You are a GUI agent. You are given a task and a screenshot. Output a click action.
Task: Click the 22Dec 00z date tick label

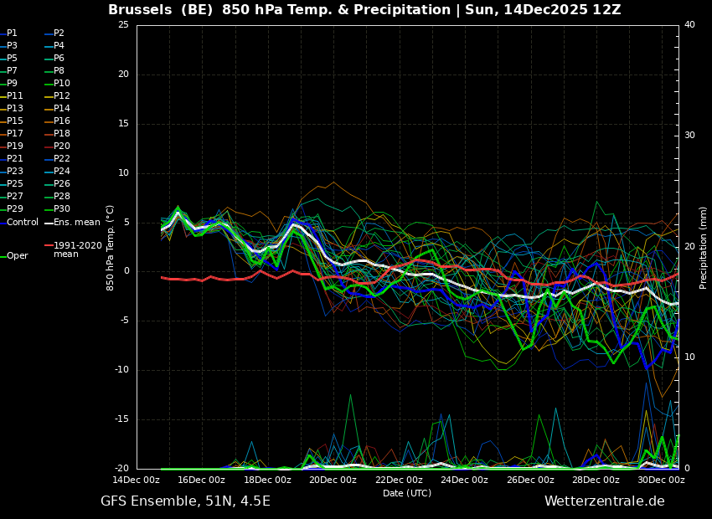pos(399,480)
